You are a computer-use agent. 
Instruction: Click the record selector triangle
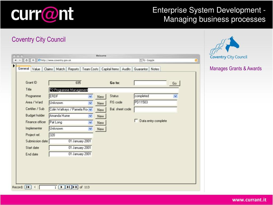point(14,66)
